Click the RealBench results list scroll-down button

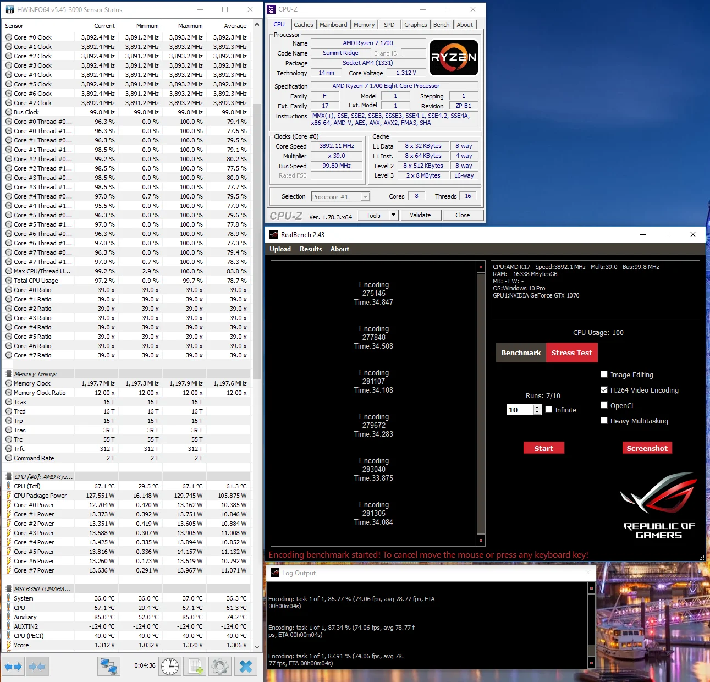[481, 540]
